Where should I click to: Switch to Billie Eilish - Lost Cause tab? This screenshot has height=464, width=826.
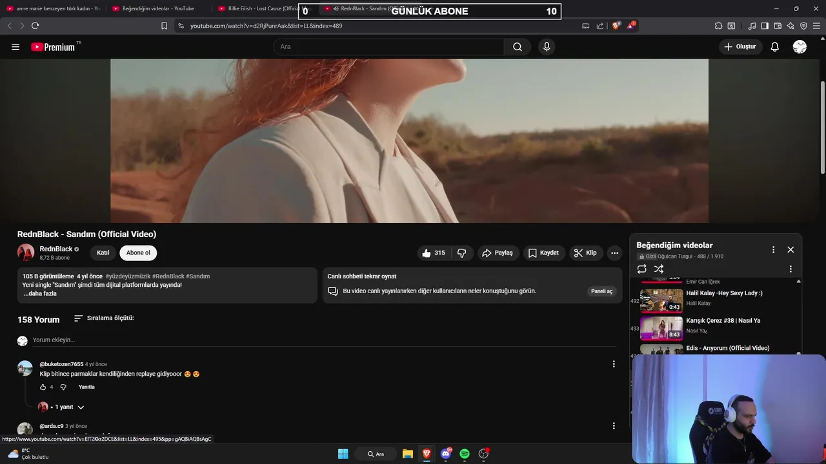tap(258, 8)
